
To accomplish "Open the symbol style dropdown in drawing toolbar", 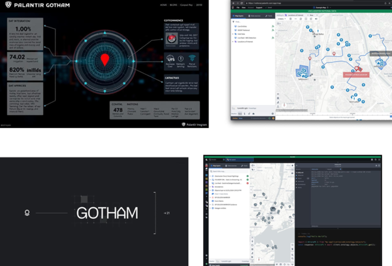I will pyautogui.click(x=282, y=19).
